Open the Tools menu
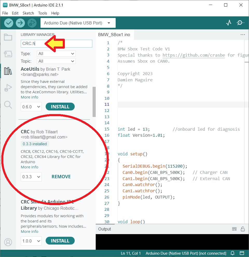Screen dimensions: 249x257 pyautogui.click(x=43, y=13)
